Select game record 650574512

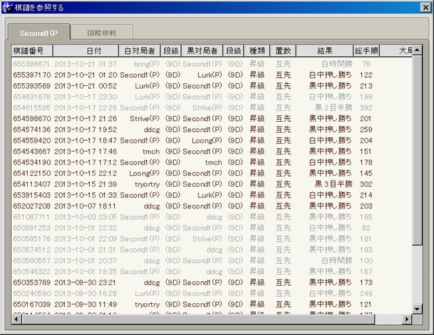[x=212, y=250]
